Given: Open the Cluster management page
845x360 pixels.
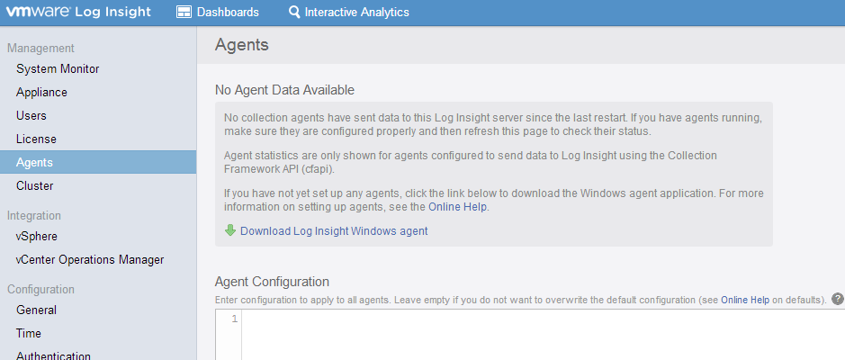Looking at the screenshot, I should point(34,186).
